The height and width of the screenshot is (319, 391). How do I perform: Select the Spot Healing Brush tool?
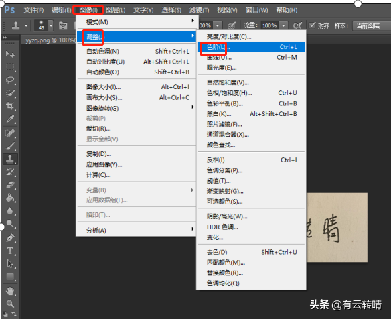[10, 133]
